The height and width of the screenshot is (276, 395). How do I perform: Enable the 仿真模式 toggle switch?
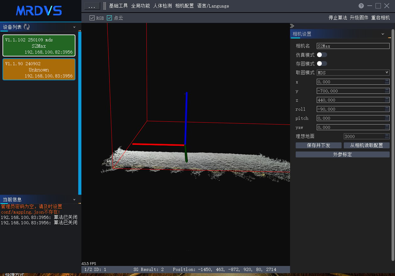click(322, 55)
